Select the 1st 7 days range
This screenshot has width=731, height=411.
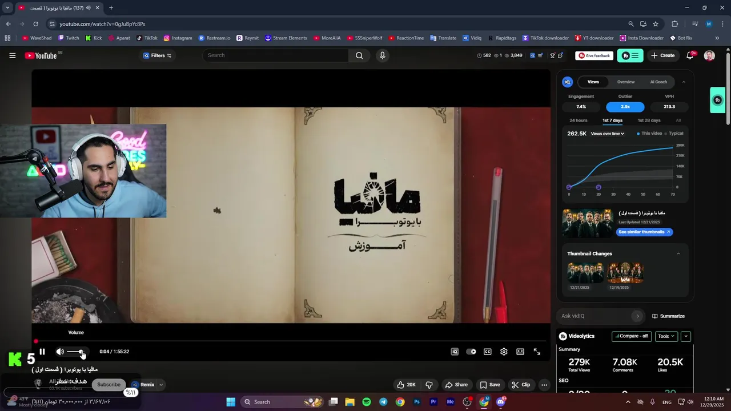click(x=612, y=120)
